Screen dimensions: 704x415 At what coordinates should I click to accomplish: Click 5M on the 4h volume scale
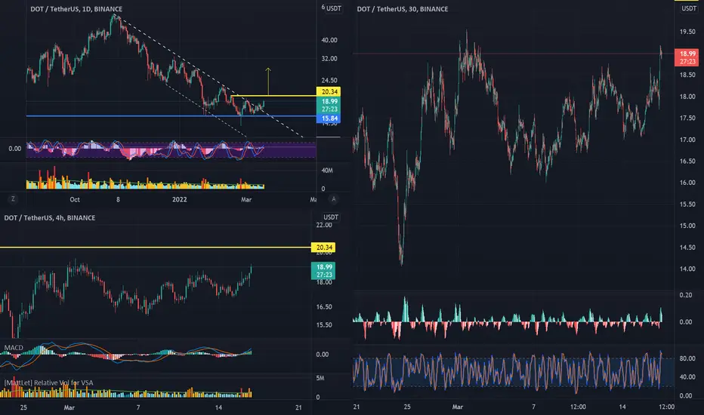[x=320, y=378]
